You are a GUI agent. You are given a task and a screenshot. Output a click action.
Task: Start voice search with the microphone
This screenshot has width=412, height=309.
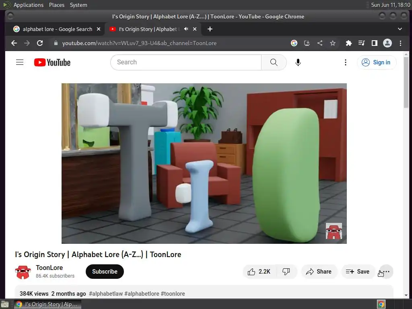point(298,62)
